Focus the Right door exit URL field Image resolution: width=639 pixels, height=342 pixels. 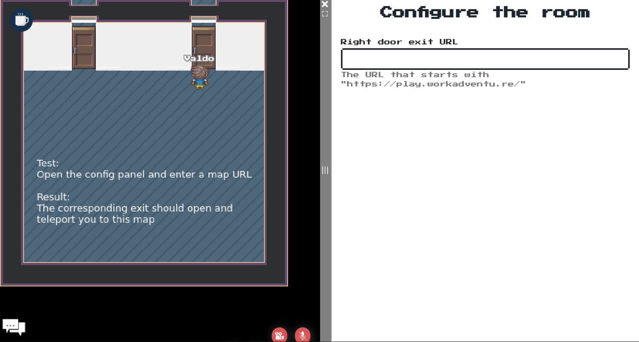(x=485, y=59)
